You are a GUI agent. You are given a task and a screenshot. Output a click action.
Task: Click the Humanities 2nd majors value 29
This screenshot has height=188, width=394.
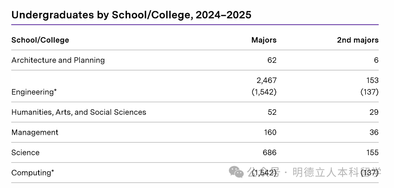click(374, 112)
